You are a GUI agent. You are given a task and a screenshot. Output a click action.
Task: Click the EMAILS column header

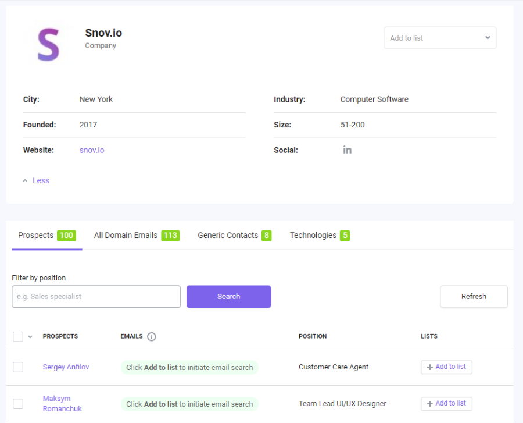tap(131, 336)
